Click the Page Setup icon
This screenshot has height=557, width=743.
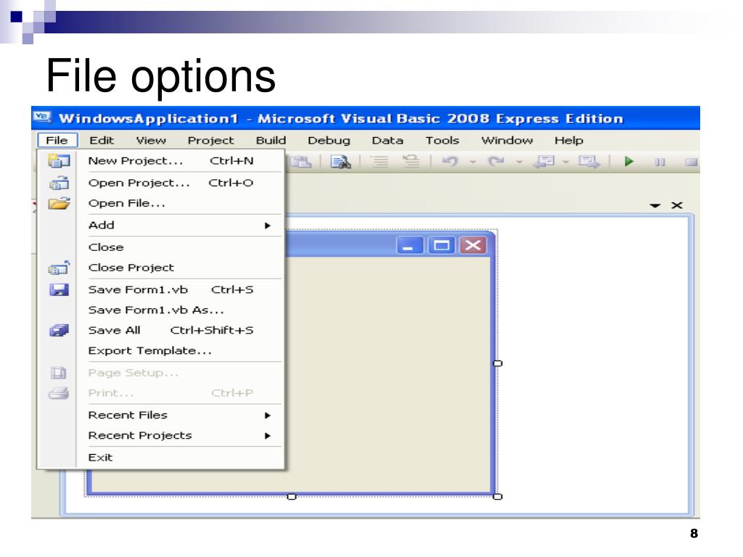coord(59,373)
